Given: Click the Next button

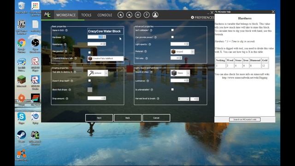Looking at the screenshot, I should click(99, 118).
